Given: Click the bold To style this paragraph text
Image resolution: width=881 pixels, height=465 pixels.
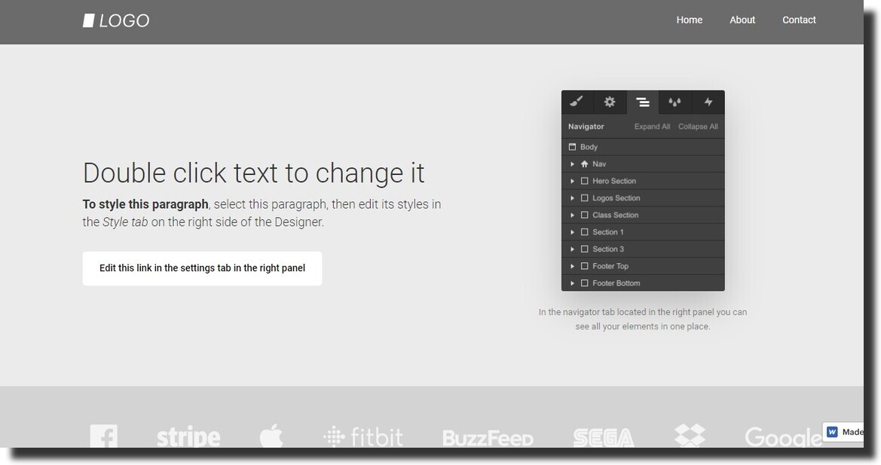Looking at the screenshot, I should click(145, 204).
